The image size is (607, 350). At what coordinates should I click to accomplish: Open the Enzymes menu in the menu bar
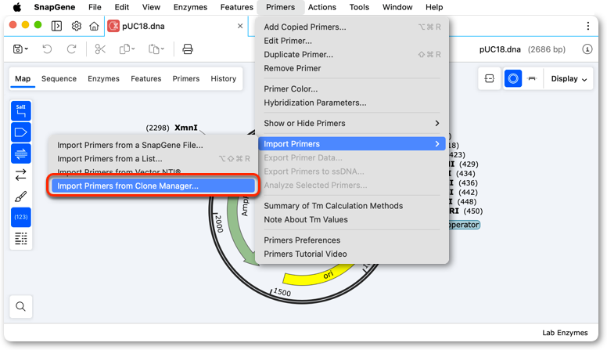(x=190, y=7)
